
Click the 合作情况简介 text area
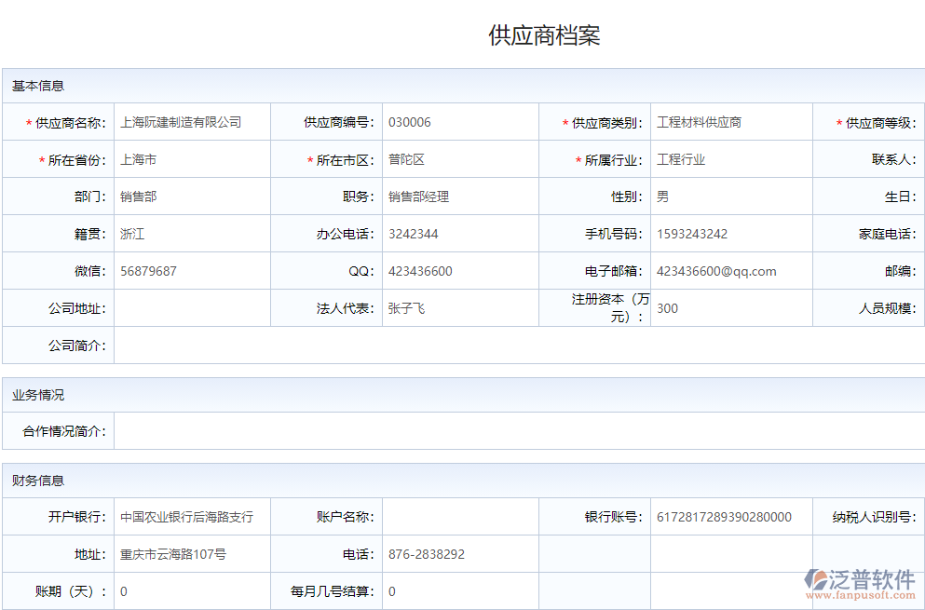coord(518,431)
